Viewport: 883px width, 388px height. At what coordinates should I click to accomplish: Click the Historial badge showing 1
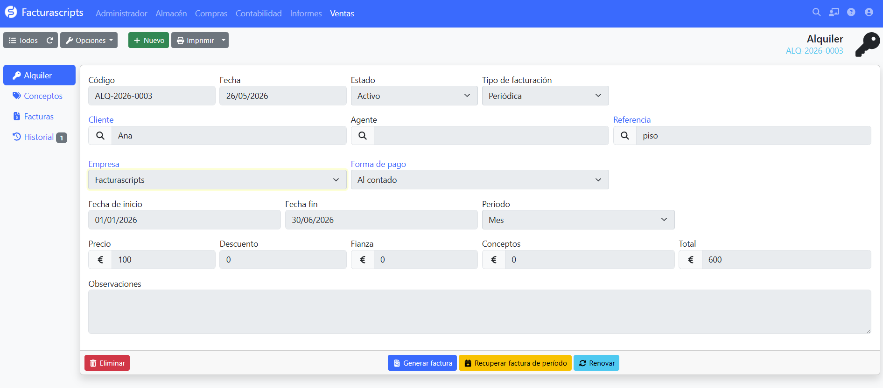62,138
